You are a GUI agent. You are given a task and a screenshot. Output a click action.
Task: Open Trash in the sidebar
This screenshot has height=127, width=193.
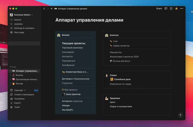17,107
